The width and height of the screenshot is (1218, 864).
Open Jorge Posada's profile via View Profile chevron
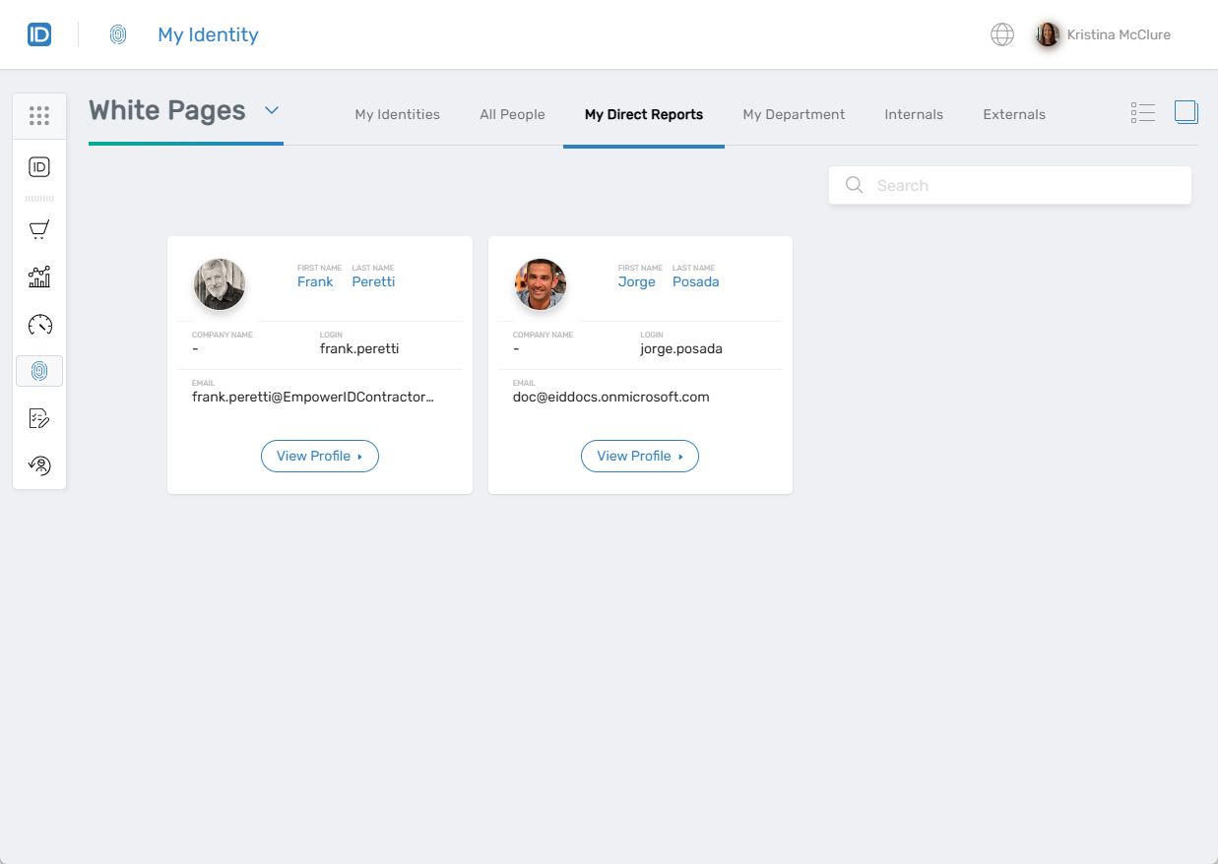point(680,456)
